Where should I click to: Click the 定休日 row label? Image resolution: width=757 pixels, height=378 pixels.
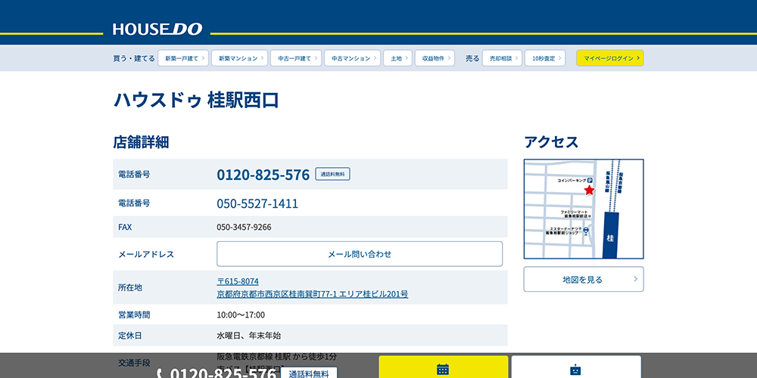click(x=130, y=336)
